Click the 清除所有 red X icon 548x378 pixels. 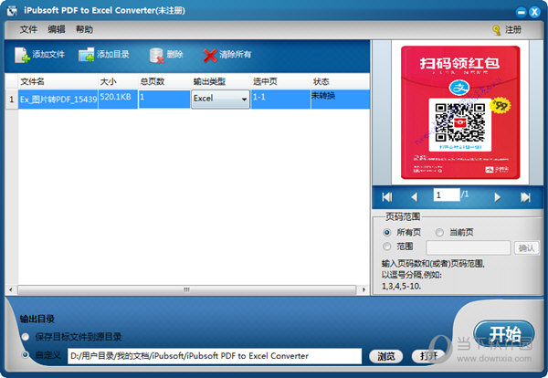point(210,55)
